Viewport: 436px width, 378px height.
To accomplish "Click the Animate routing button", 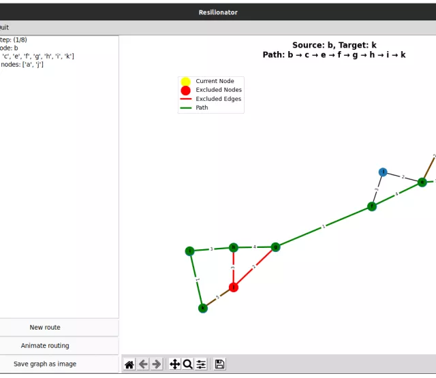I will point(45,345).
